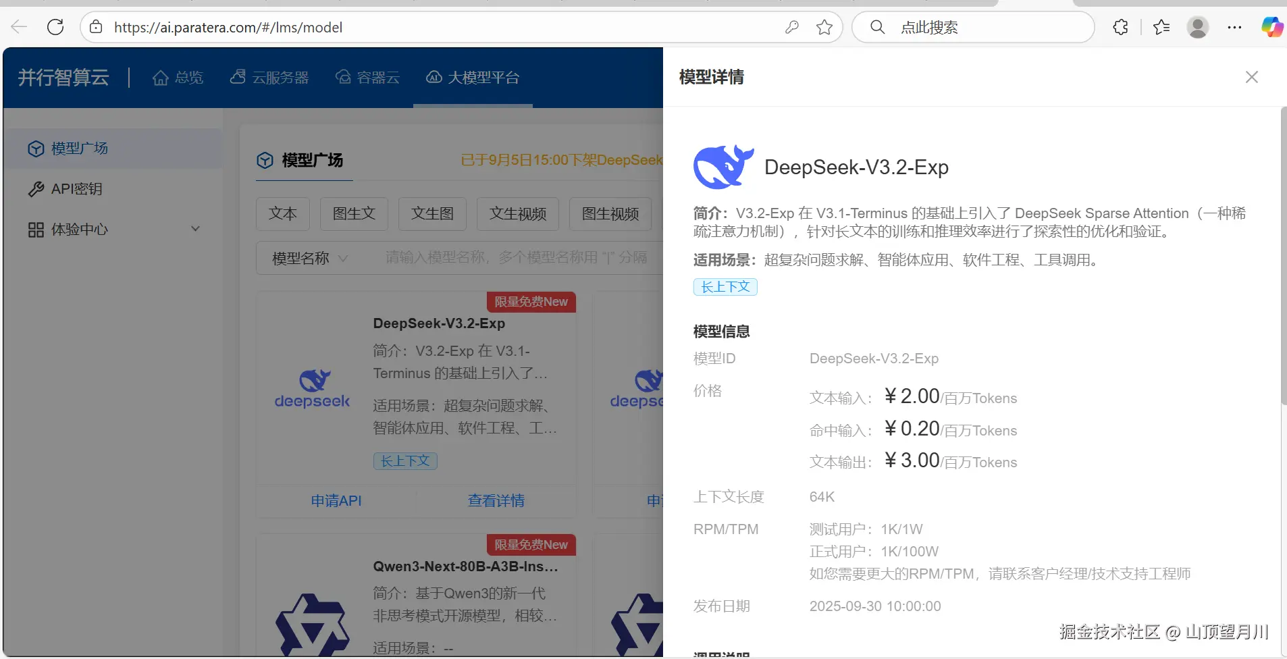Select 大模型平台 navigation tab

(473, 78)
